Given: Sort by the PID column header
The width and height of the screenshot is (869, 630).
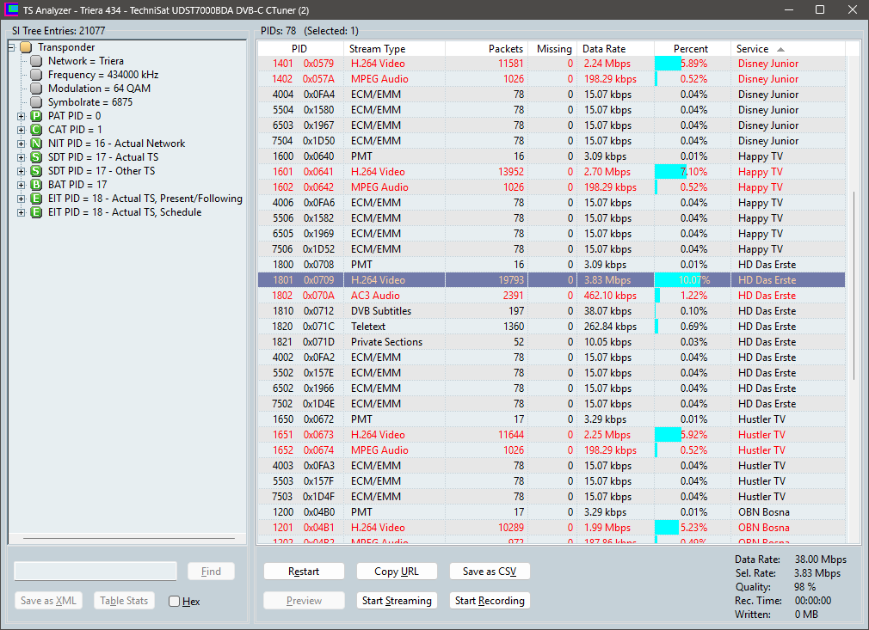Looking at the screenshot, I should point(300,49).
